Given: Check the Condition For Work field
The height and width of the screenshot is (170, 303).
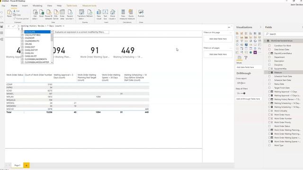Looking at the screenshot, I should (x=269, y=46).
